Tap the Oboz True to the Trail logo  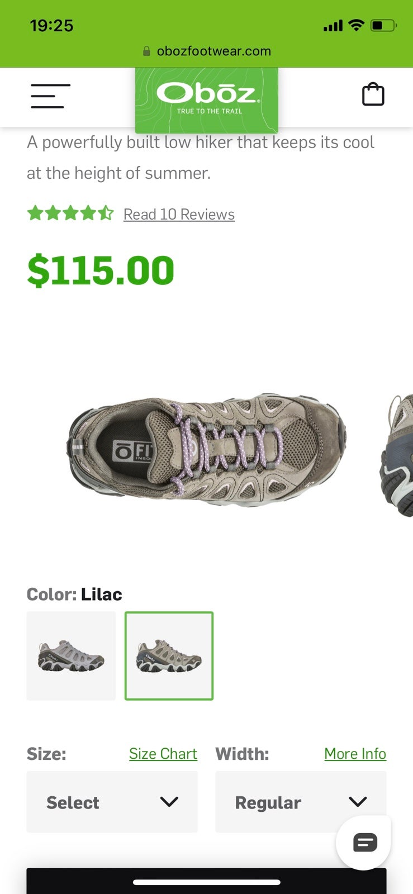click(207, 99)
